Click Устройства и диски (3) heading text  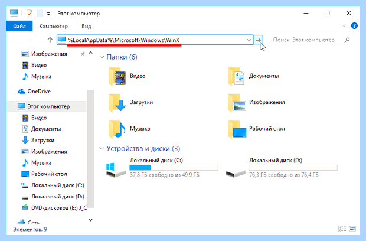point(143,148)
